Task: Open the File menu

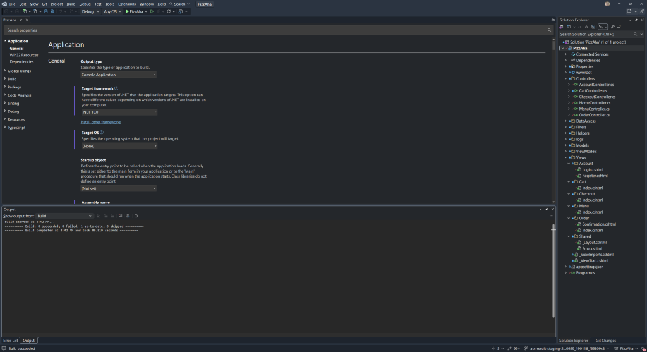Action: pyautogui.click(x=13, y=4)
